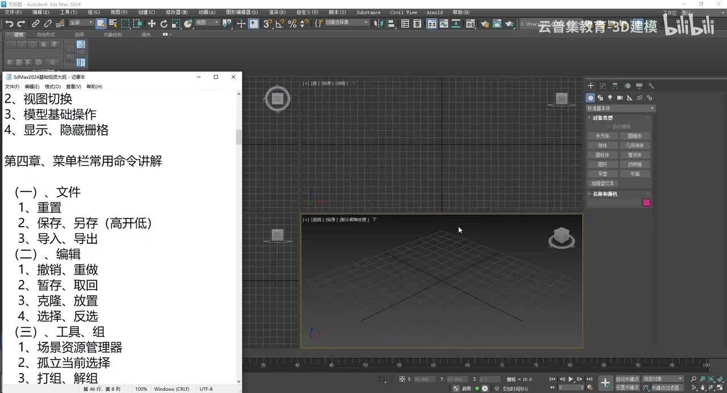Click the Select by Name icon
The height and width of the screenshot is (393, 727).
(112, 23)
